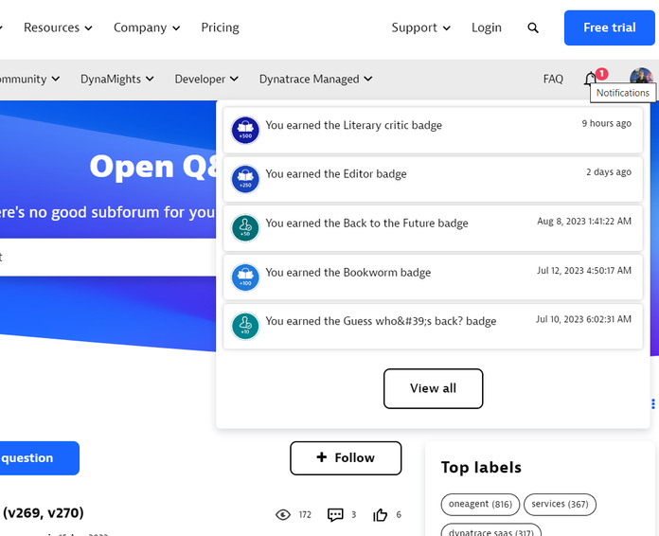Click the Editor badge icon
Viewport: 659px width, 536px height.
click(245, 179)
